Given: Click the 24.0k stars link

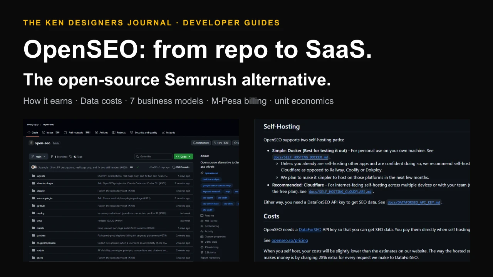Looking at the screenshot, I should click(209, 242).
